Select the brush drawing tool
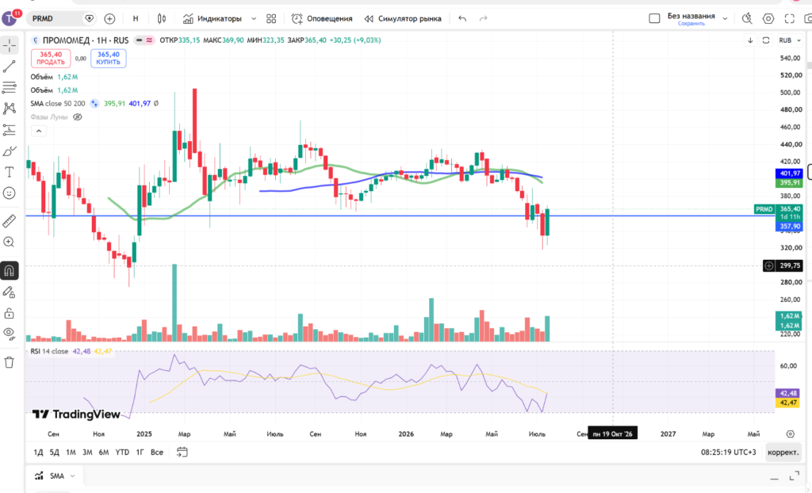812x493 pixels. pyautogui.click(x=10, y=151)
